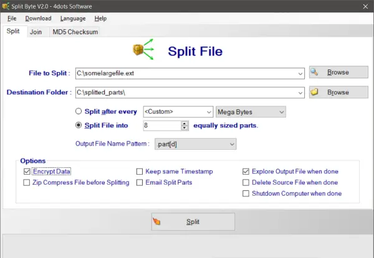This screenshot has height=258, width=374.
Task: Click the 'File to Split :' label
Action: point(50,73)
